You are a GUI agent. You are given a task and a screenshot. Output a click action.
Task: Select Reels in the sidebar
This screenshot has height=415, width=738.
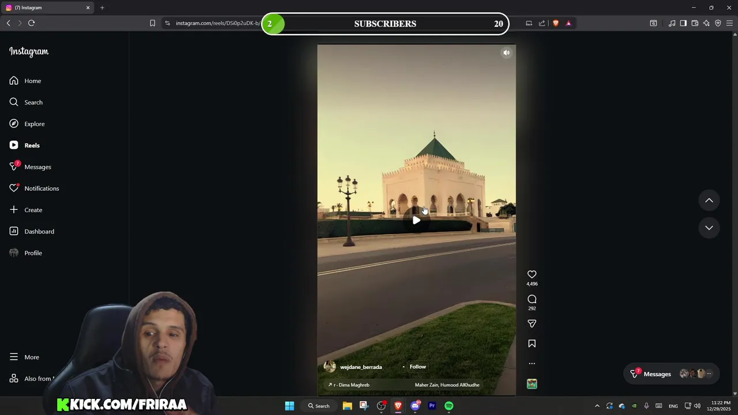click(x=25, y=145)
